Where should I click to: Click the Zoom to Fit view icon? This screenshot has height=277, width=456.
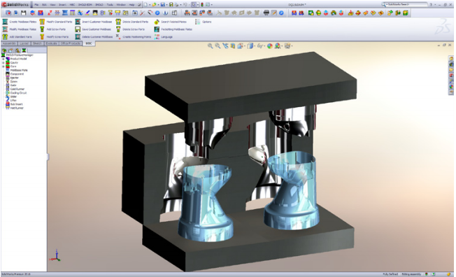point(211,46)
